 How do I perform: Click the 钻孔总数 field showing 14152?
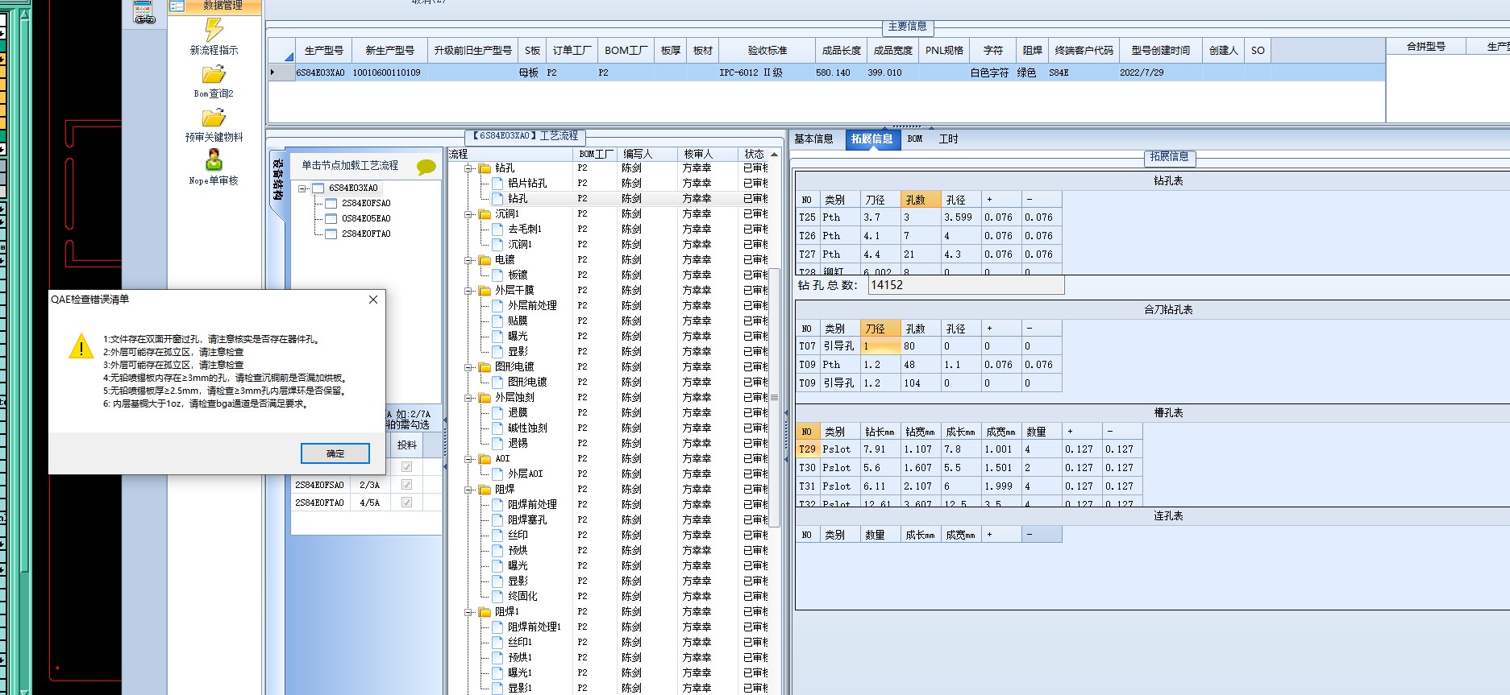pos(966,285)
